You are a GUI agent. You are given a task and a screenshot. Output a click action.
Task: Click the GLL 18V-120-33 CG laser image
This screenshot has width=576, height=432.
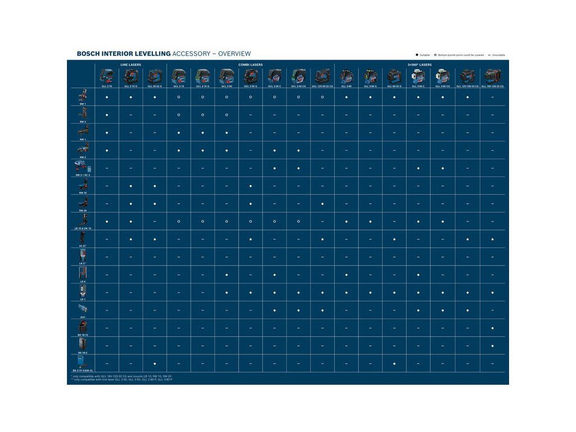click(x=492, y=76)
